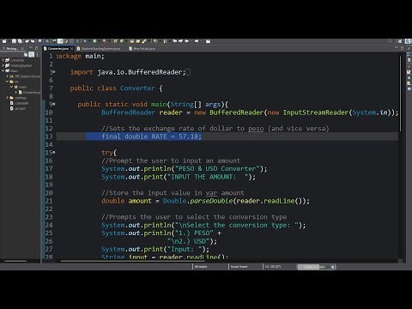Screen dimensions: 412x309
Task: Collapse the try block at line 15
Action: [x=54, y=153]
